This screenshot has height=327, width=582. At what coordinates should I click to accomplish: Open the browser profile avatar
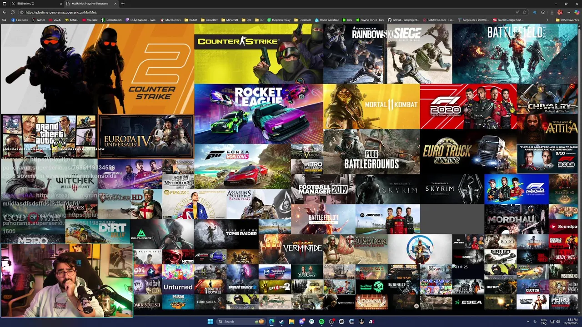[x=560, y=12]
